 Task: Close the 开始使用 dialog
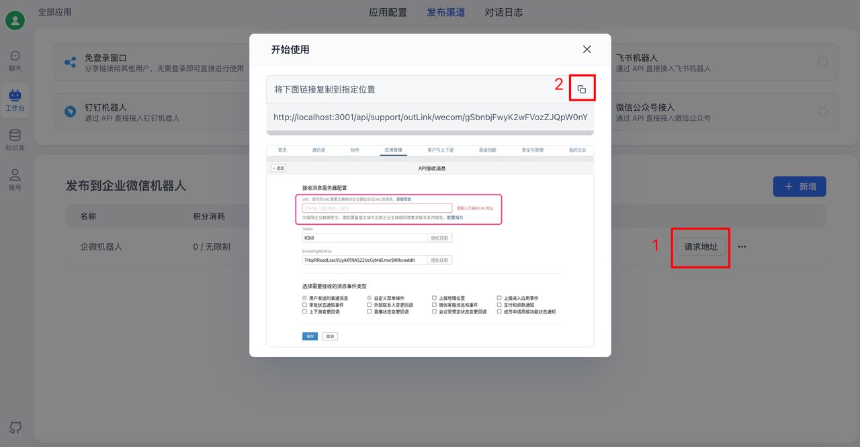tap(587, 50)
